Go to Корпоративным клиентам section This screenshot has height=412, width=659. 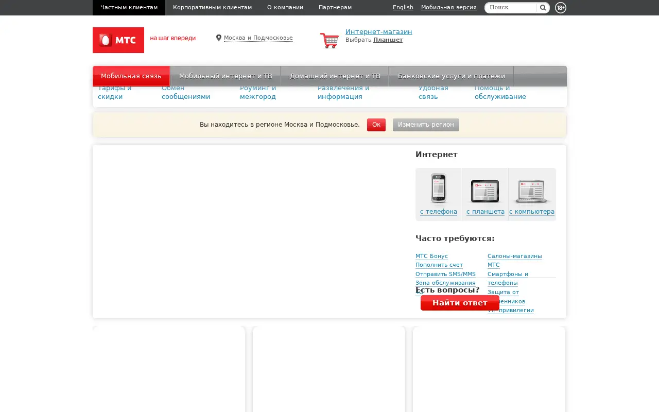point(213,8)
